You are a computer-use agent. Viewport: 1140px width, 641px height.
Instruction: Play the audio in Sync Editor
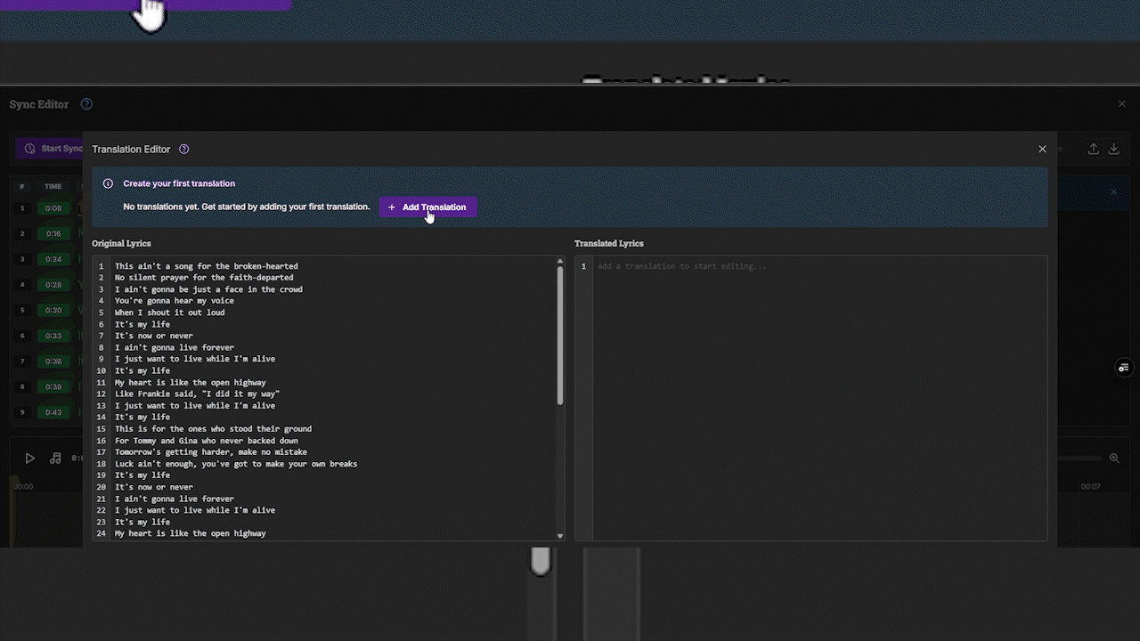(x=29, y=458)
